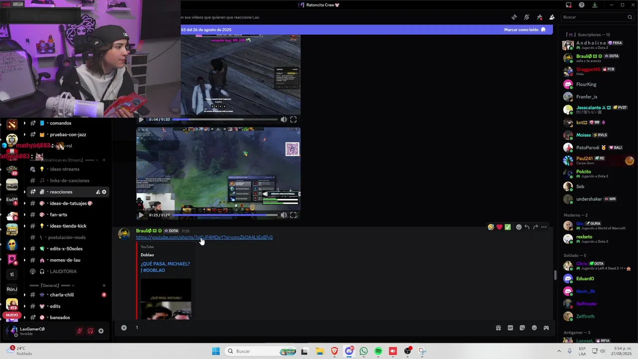638x359 pixels.
Task: Click the chat scrollbar thumb
Action: click(555, 275)
